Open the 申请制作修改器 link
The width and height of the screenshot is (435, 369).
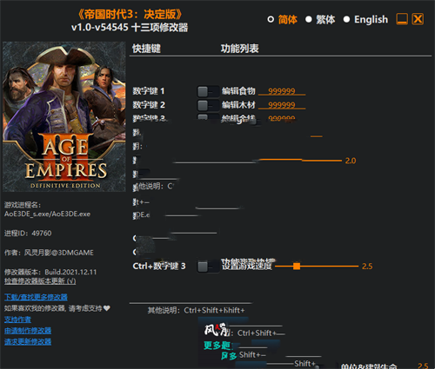pos(28,331)
